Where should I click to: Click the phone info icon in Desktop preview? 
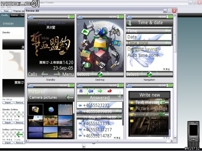pyautogui.click(x=86, y=64)
